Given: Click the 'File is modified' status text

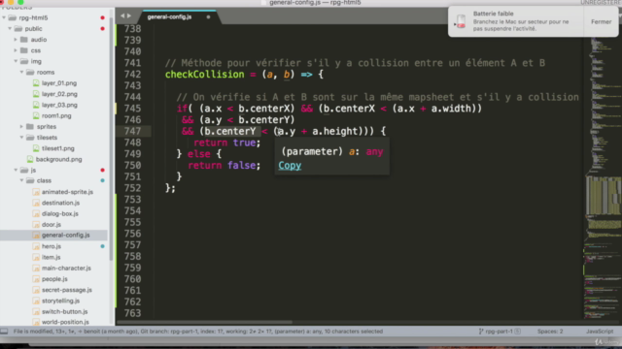Looking at the screenshot, I should [x=32, y=332].
